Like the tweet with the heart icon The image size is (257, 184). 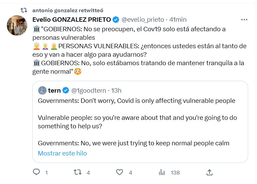(119, 172)
